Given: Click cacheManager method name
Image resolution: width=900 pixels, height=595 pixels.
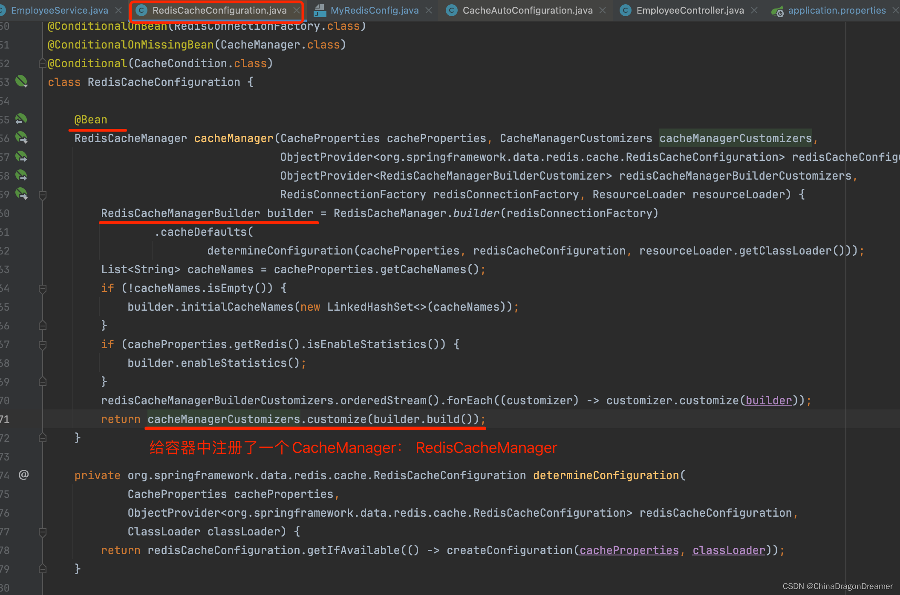Looking at the screenshot, I should [x=234, y=138].
